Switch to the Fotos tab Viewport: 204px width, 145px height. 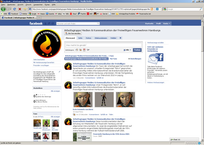(x=88, y=38)
